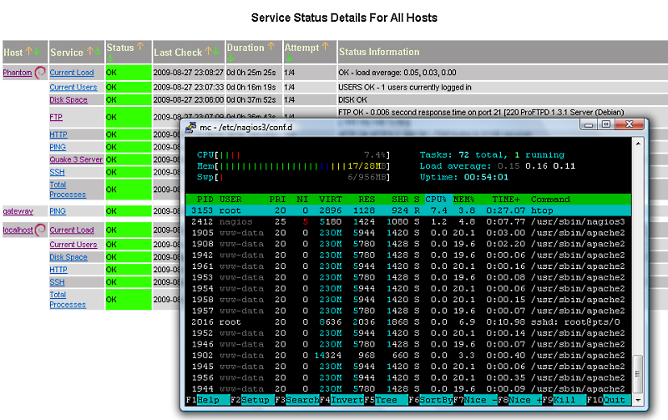Grab the terminal scrollbar thumb

pos(638,374)
